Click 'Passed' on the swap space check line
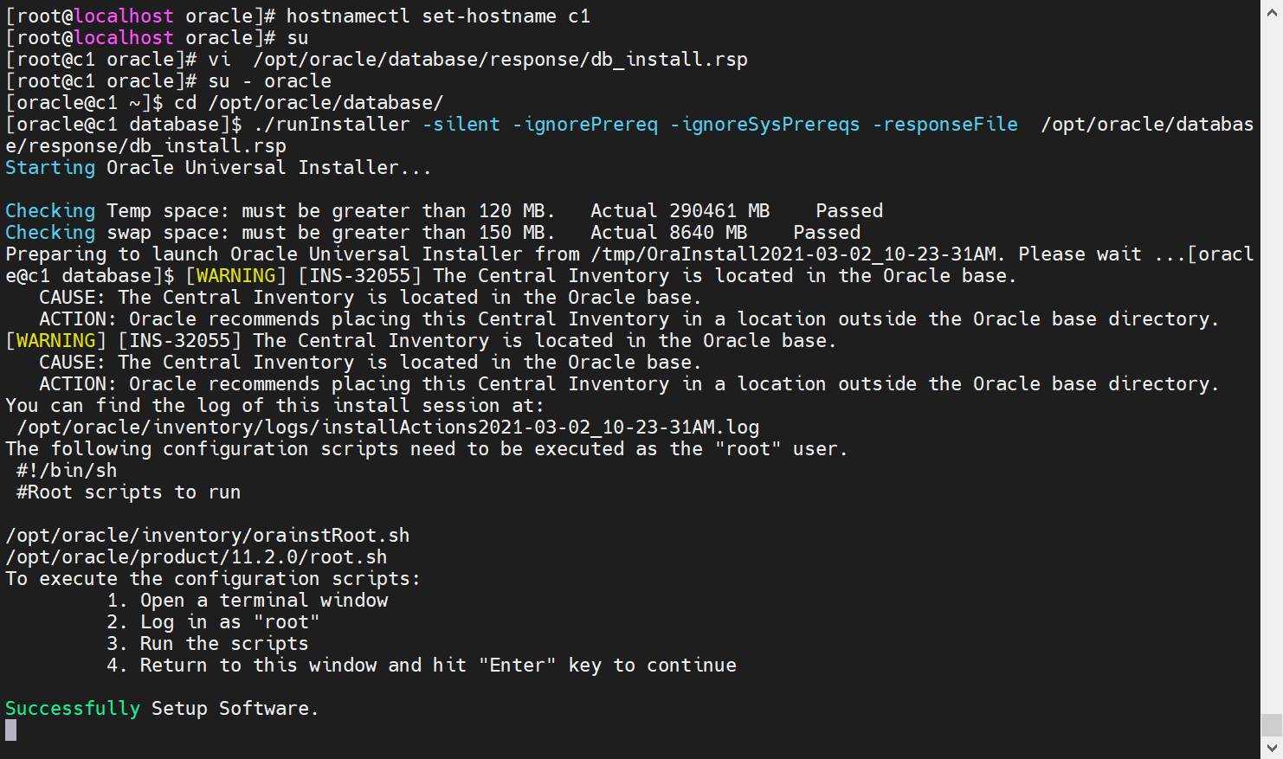Viewport: 1283px width, 759px height. coord(827,233)
